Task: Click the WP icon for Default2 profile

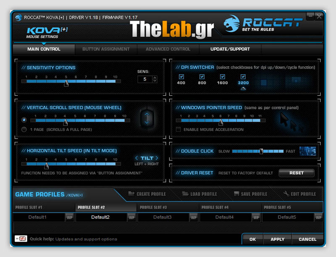Action: tap(131, 218)
